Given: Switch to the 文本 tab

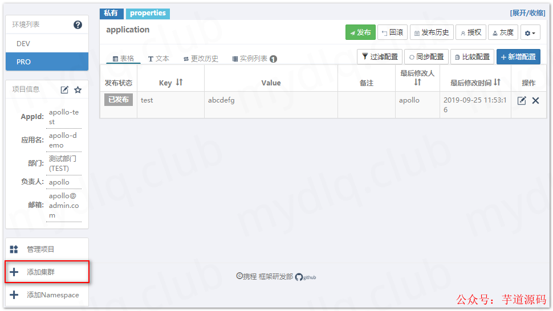Looking at the screenshot, I should (158, 59).
